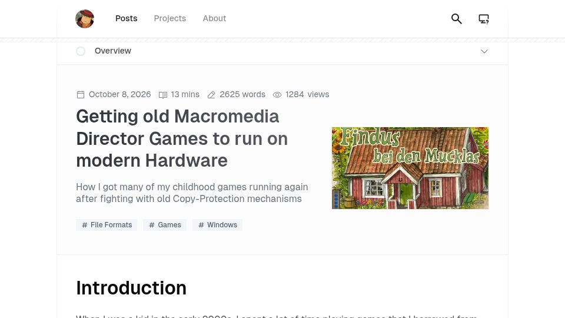Open the Games tag
This screenshot has width=565, height=318.
(165, 225)
